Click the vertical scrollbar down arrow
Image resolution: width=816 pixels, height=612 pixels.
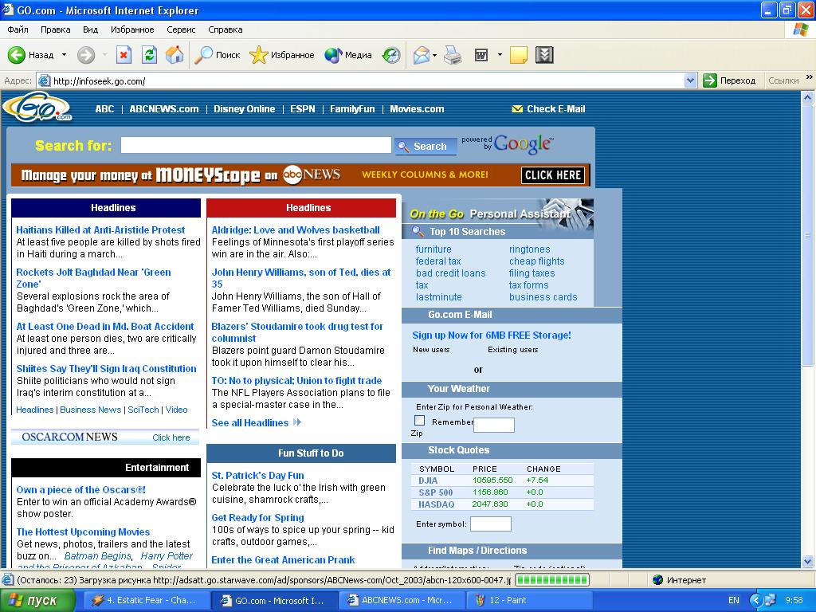point(808,561)
